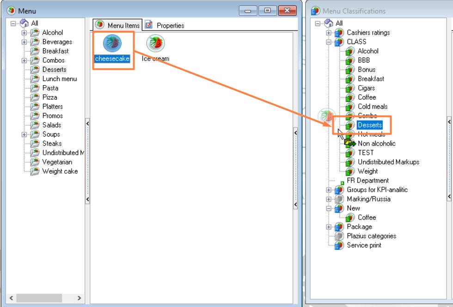Open the Properties tab
453x307 pixels.
coord(165,25)
